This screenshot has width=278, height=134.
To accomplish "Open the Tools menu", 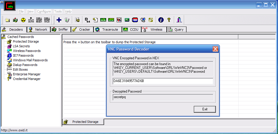I will [58, 11].
